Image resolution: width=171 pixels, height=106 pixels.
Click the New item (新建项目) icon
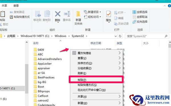(85, 12)
